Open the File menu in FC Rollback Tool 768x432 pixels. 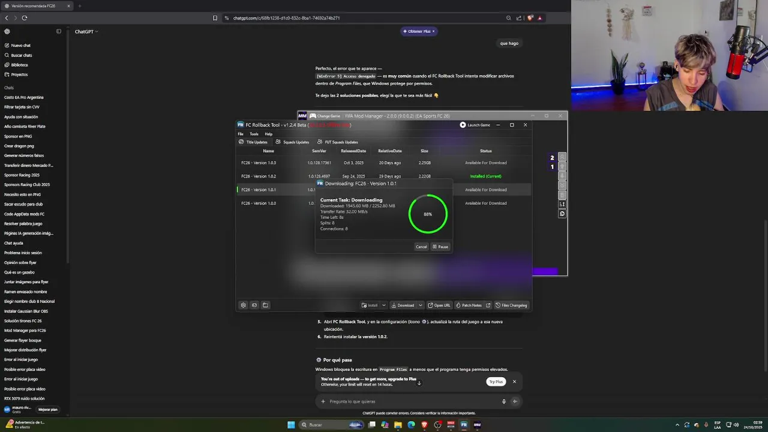[241, 134]
